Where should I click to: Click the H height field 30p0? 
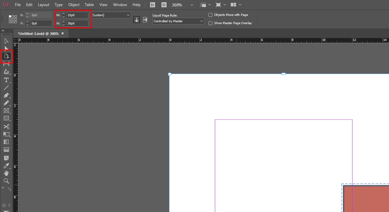tap(77, 23)
